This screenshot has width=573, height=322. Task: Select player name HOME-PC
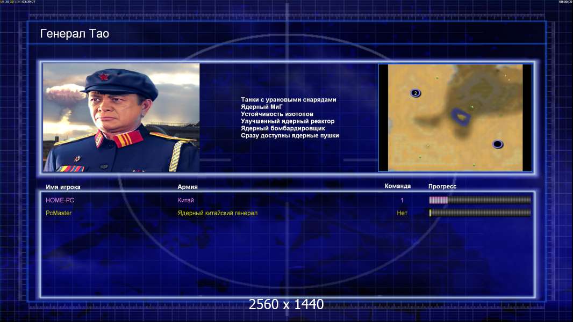point(60,200)
